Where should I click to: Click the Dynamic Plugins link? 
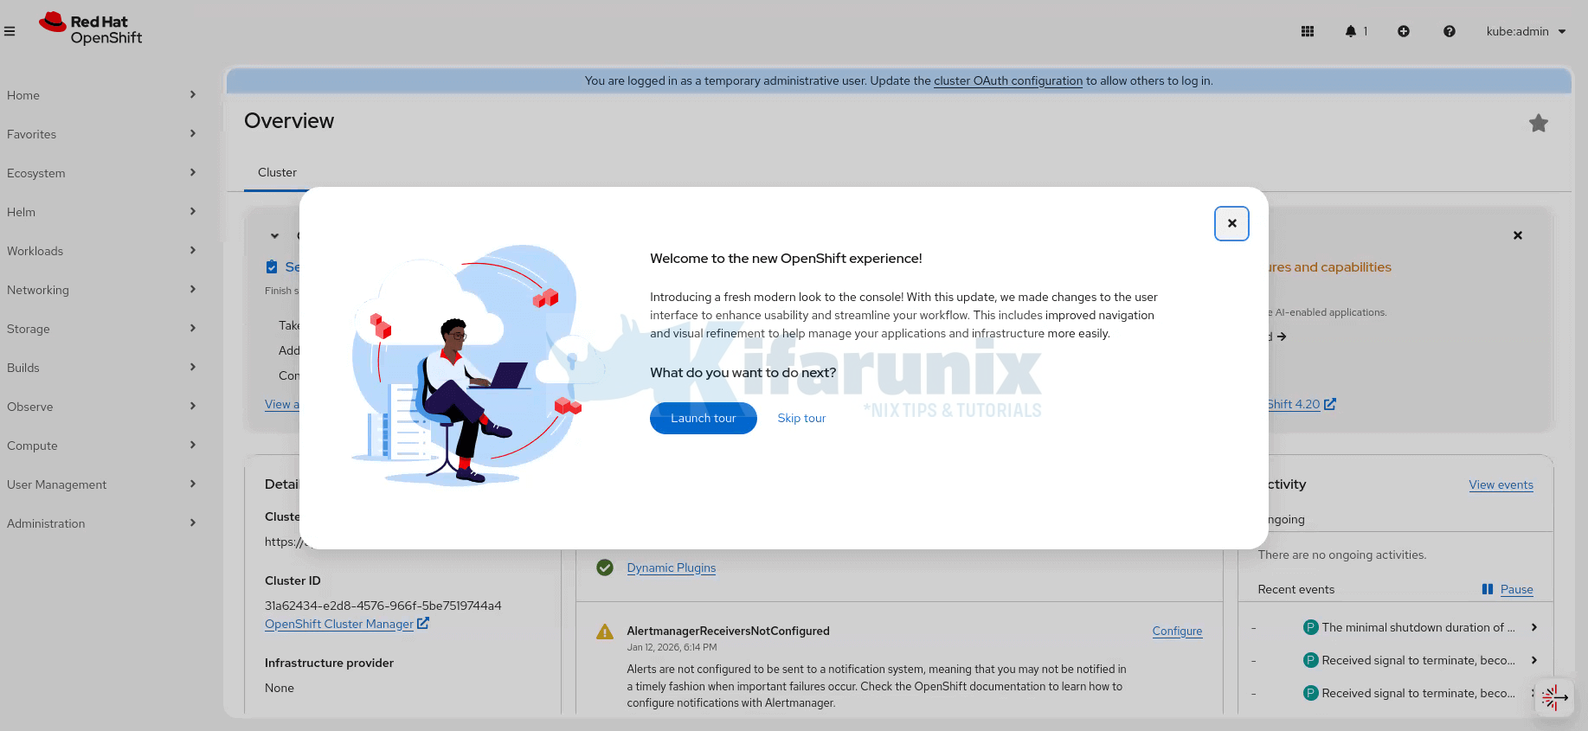pos(672,567)
